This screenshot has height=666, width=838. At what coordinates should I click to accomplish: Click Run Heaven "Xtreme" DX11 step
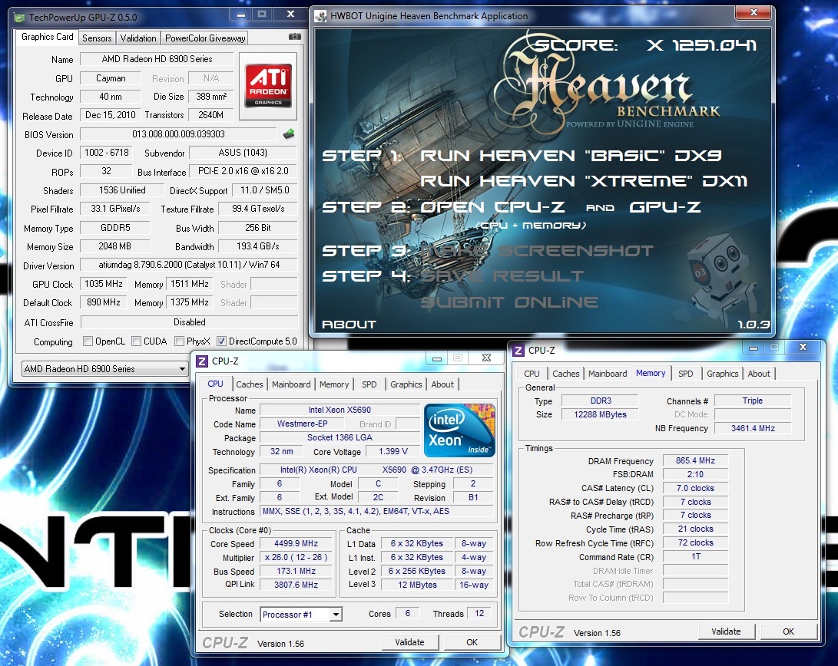point(583,181)
